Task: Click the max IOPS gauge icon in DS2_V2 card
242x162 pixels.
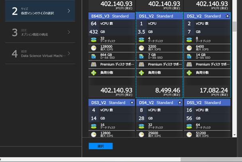Action: pos(189,48)
